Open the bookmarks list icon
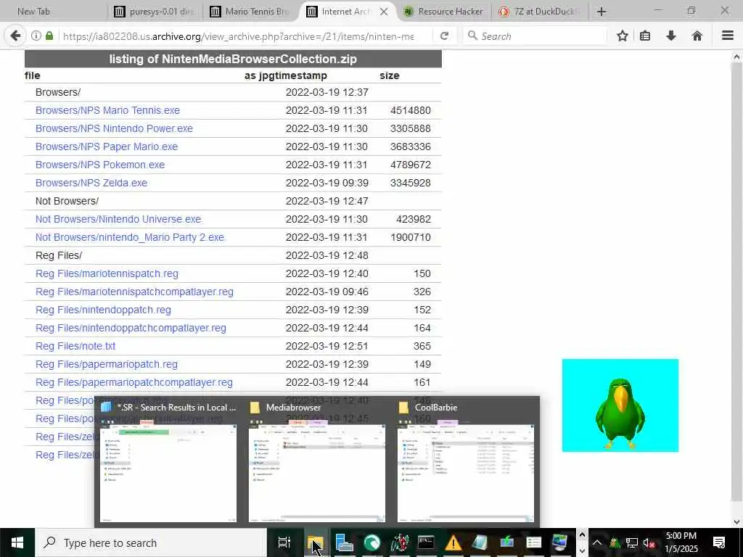743x557 pixels. [x=645, y=36]
